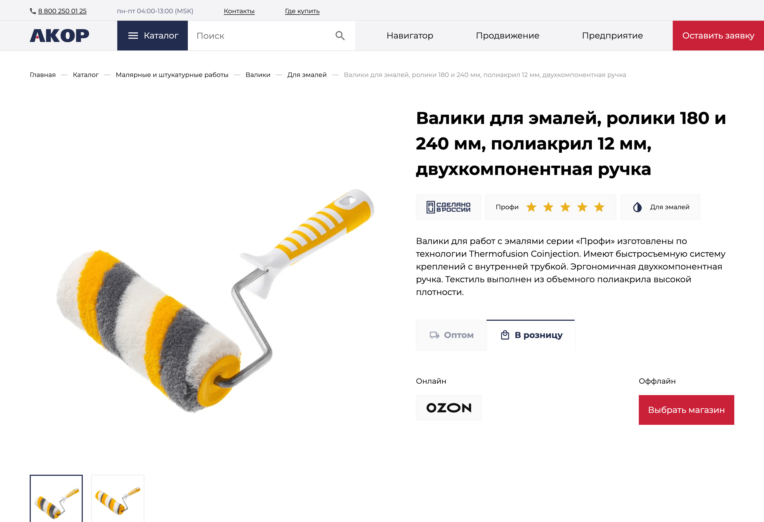Image resolution: width=764 pixels, height=522 pixels.
Task: Follow the Где купить link
Action: point(302,11)
